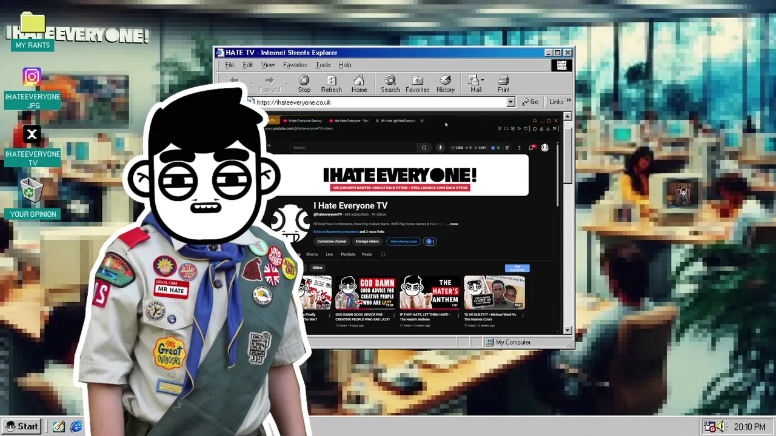Click the YouTube search magnifier icon
The image size is (776, 436).
(x=424, y=148)
